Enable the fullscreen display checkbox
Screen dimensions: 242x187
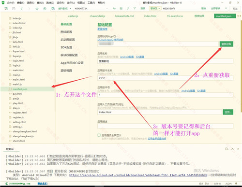click(99, 135)
